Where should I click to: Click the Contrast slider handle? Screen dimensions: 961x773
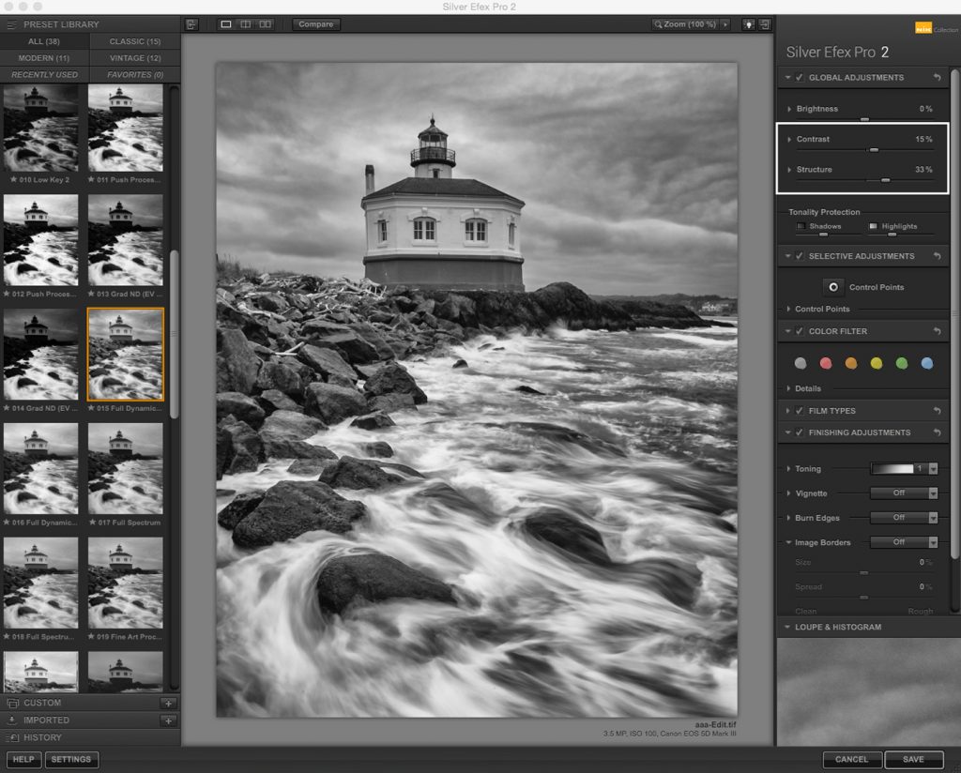(874, 150)
